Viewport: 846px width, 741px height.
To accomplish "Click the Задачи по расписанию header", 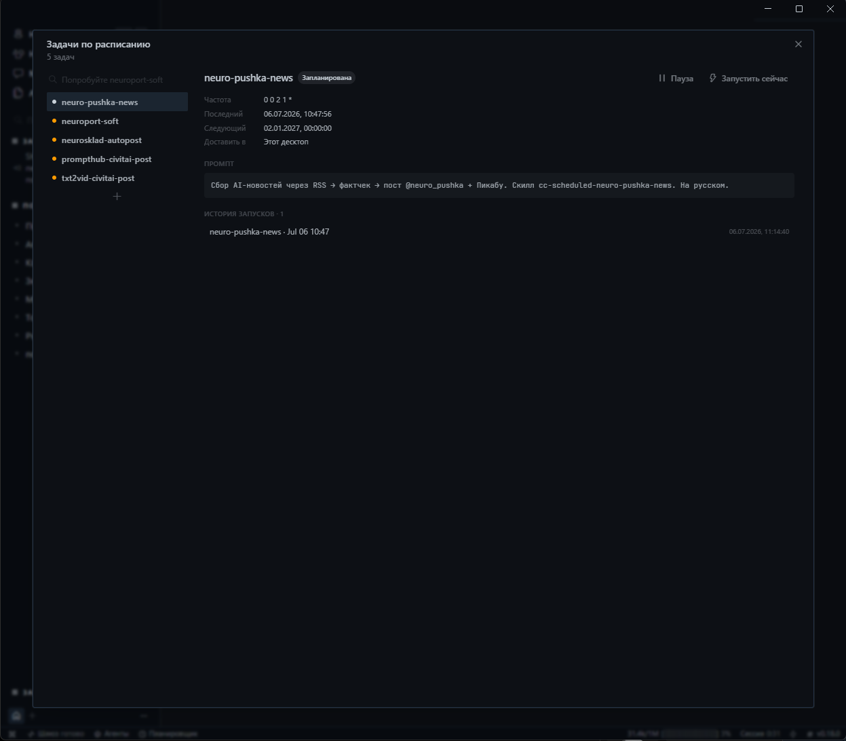I will [x=98, y=44].
